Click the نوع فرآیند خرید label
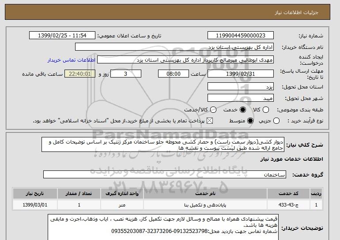Screen dimensions: 340x240 point(305,121)
